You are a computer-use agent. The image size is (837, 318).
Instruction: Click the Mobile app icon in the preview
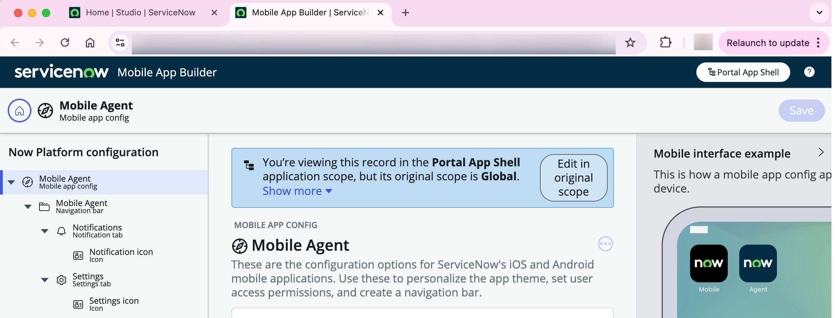point(709,263)
